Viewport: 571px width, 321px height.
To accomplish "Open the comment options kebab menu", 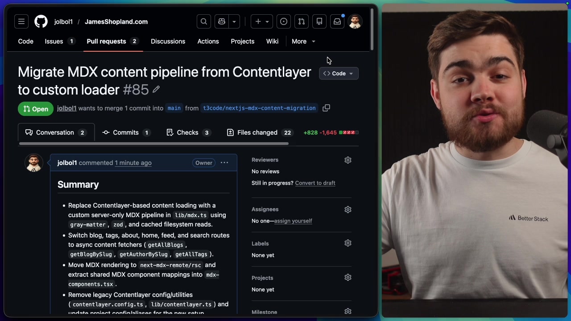I will pos(224,163).
